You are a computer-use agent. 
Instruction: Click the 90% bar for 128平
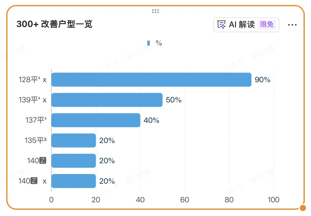coord(151,79)
